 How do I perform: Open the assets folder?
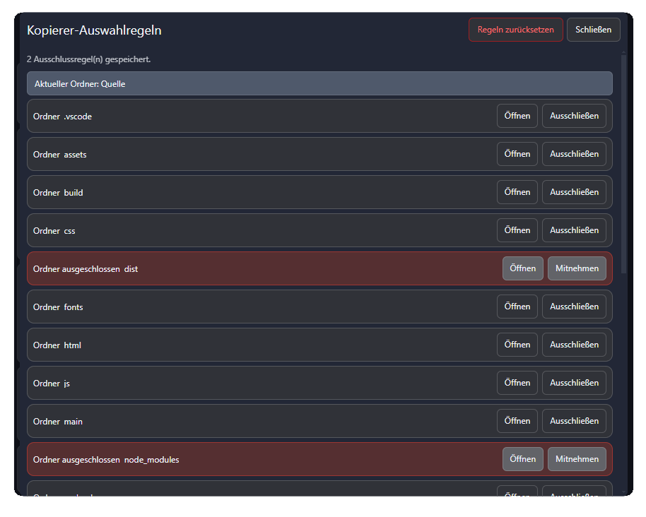coord(517,154)
